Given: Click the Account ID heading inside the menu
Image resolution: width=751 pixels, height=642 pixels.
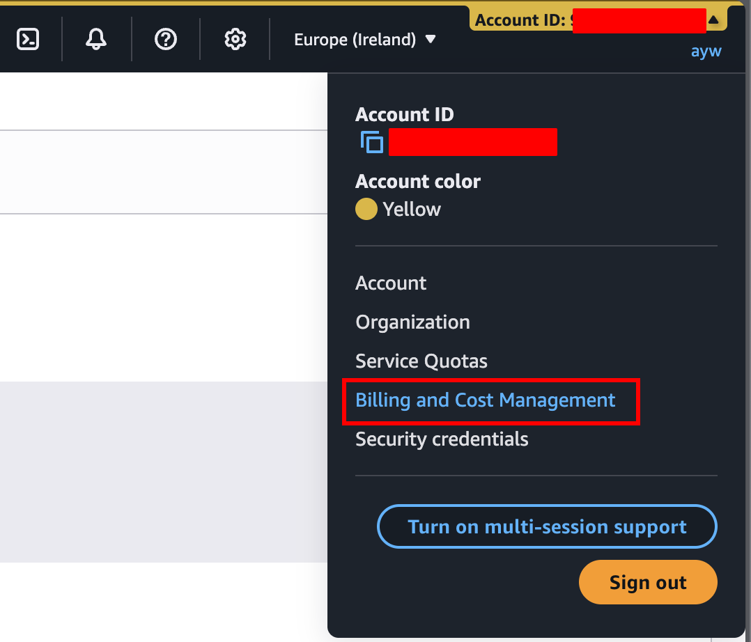Looking at the screenshot, I should click(x=404, y=114).
